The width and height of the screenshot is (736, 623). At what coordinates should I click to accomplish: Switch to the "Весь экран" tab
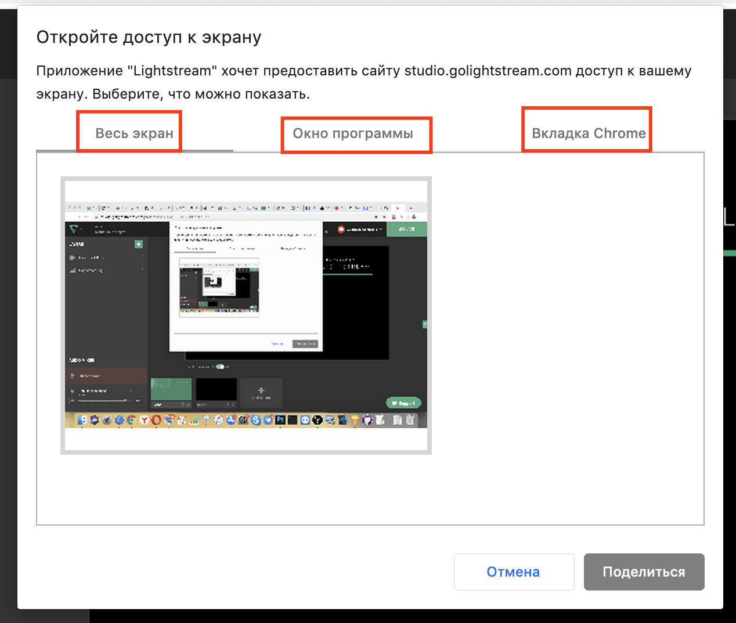134,133
